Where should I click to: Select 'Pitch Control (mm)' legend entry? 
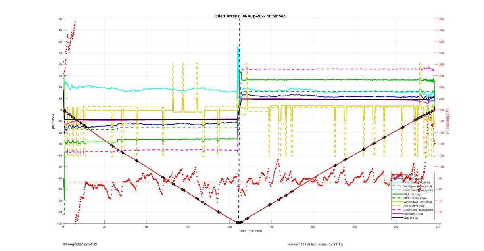pos(415,198)
